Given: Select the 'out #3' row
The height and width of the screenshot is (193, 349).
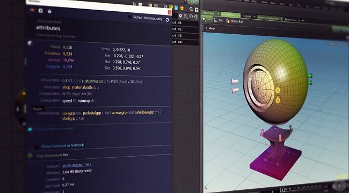Looking at the screenshot, I should (185, 36).
